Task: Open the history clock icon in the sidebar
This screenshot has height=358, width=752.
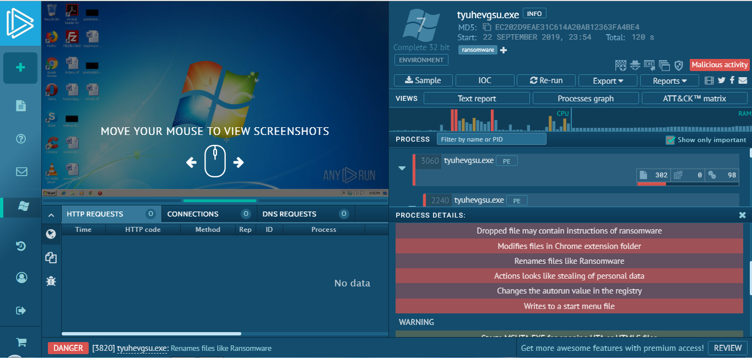Action: (21, 246)
